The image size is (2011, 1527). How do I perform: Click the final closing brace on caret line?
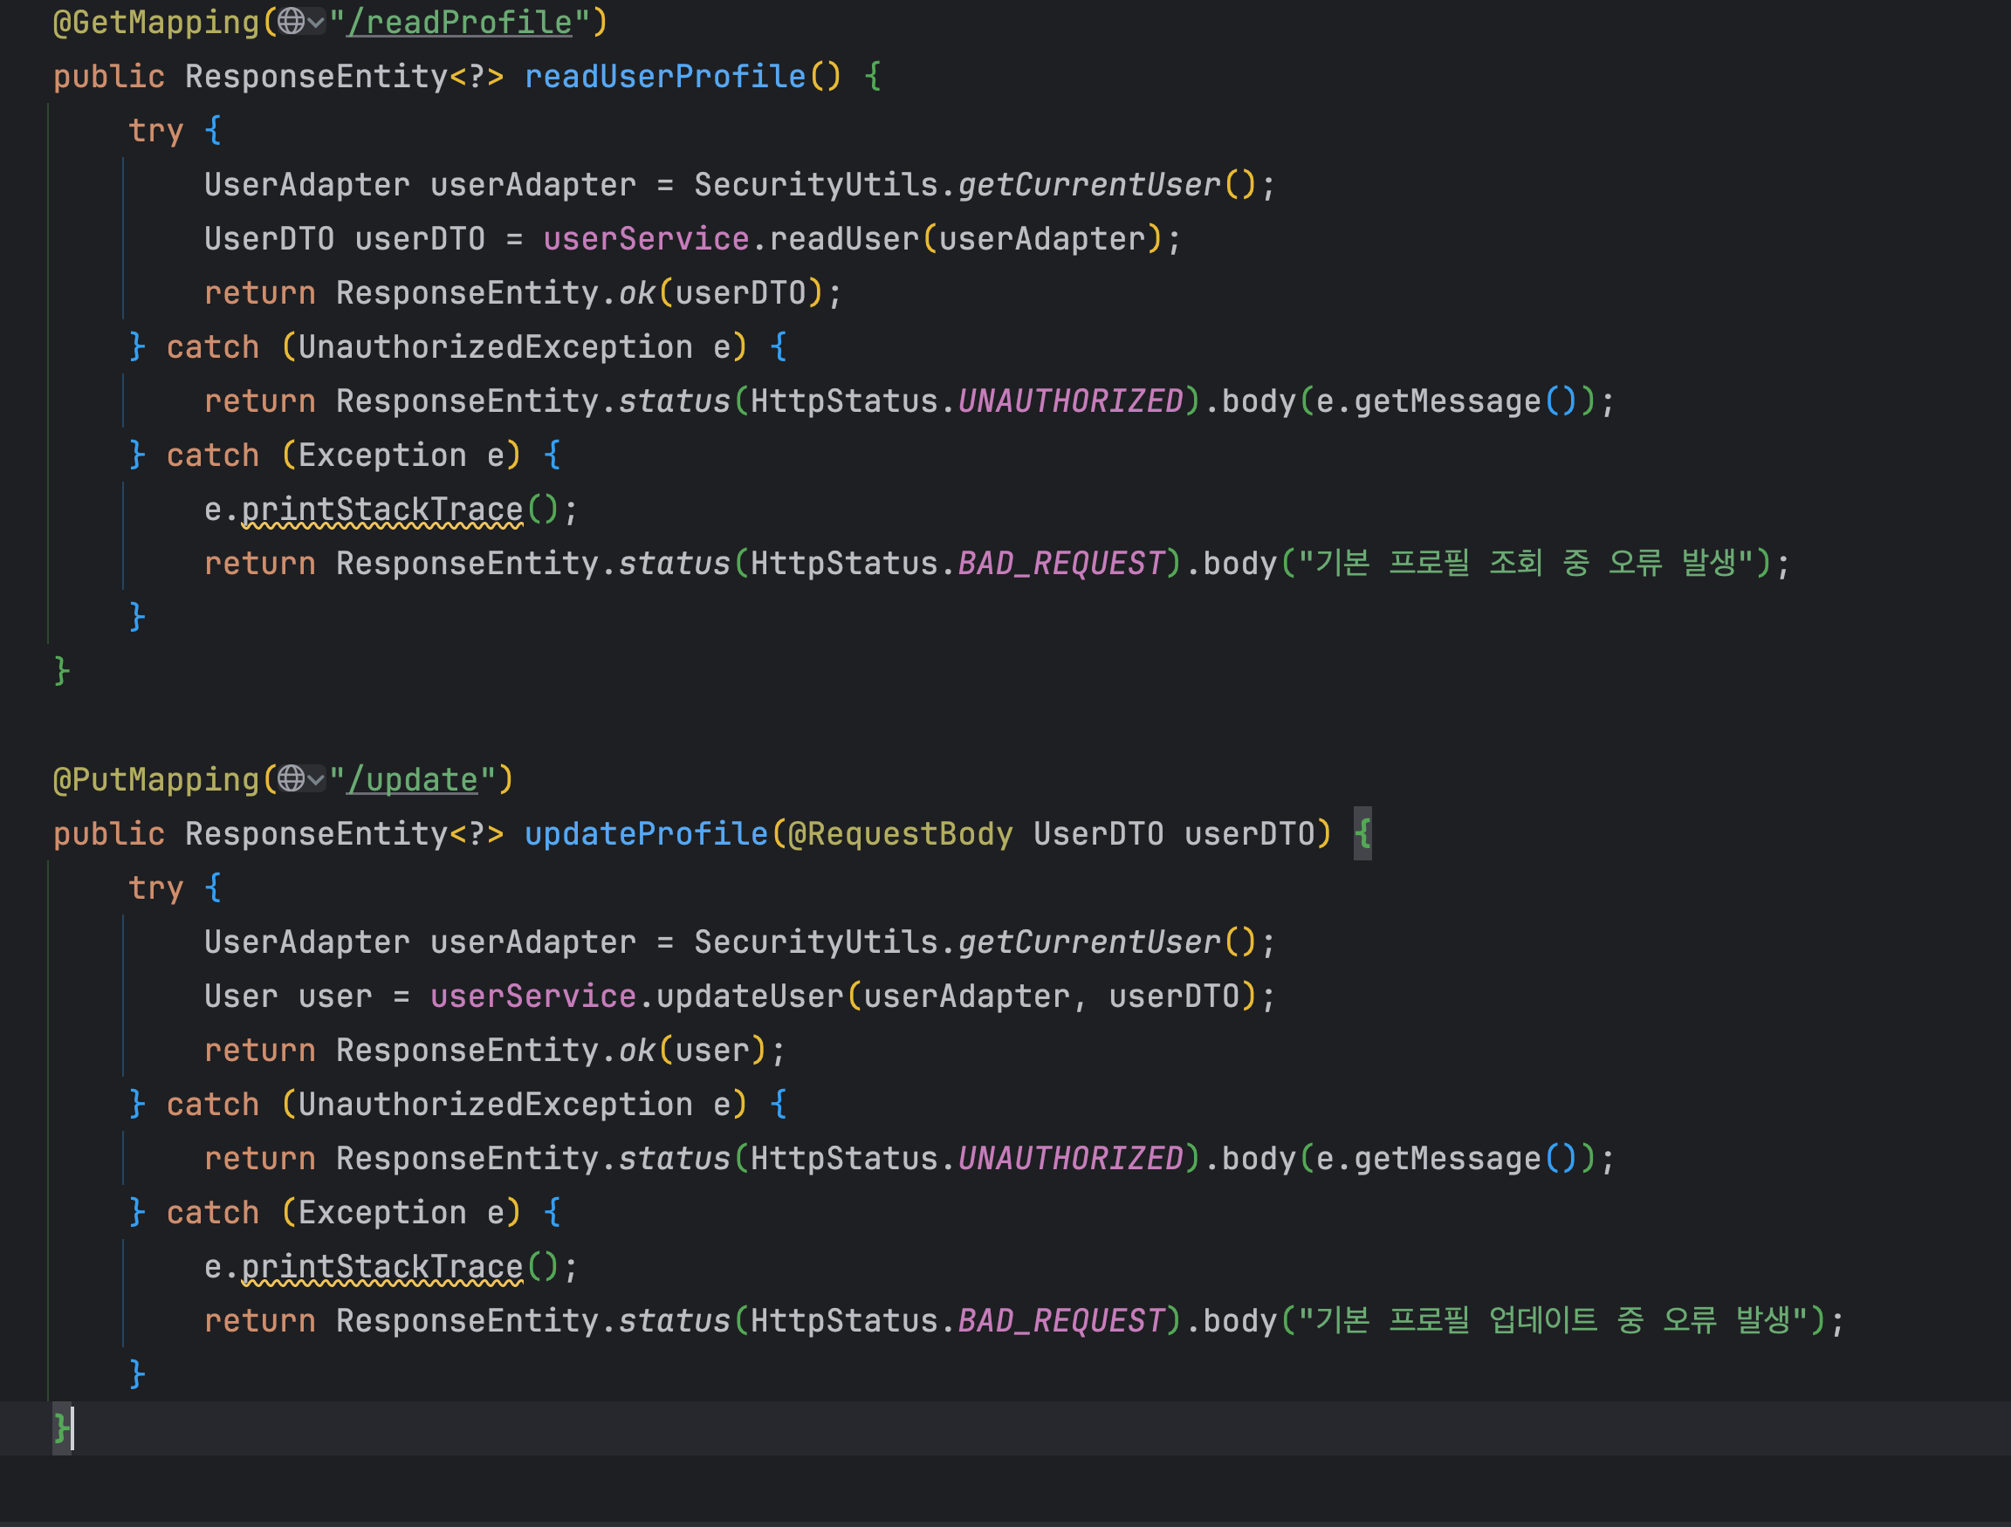(61, 1428)
